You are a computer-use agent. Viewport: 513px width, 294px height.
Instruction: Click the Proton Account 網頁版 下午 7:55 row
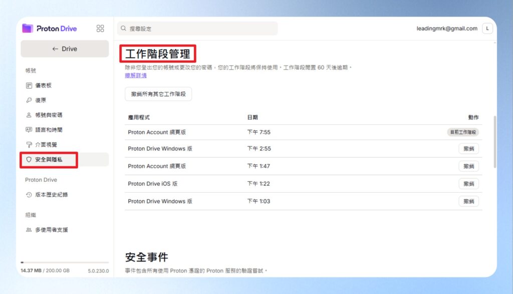(x=303, y=132)
